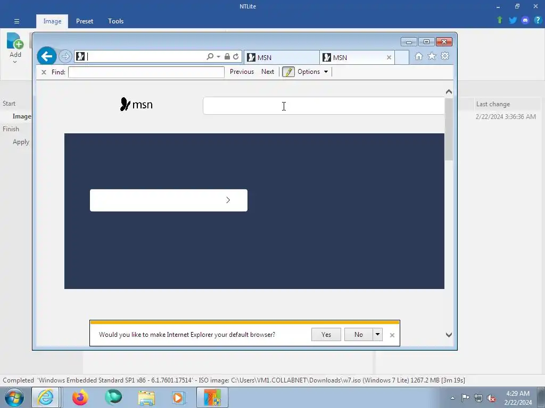Toggle the highlight matches pencil button
This screenshot has width=545, height=408.
coord(288,72)
